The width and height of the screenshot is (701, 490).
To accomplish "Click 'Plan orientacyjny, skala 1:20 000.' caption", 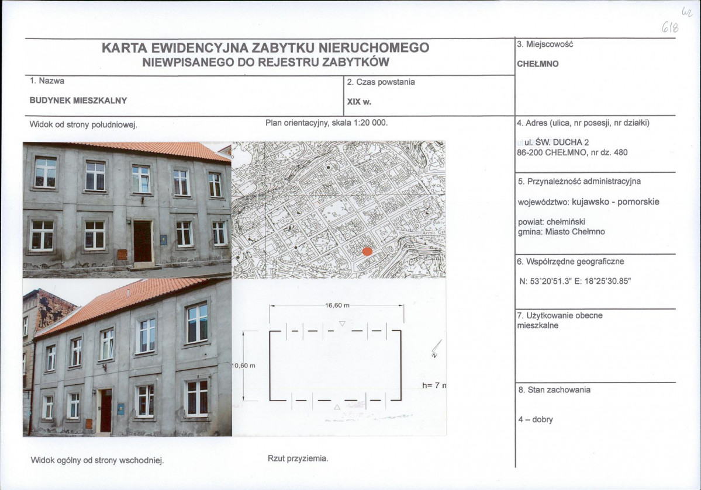I will point(326,123).
